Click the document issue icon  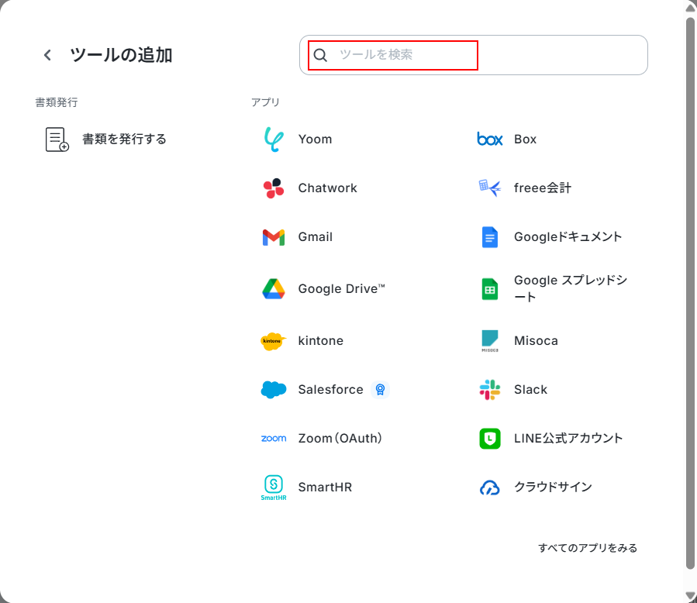tap(57, 140)
